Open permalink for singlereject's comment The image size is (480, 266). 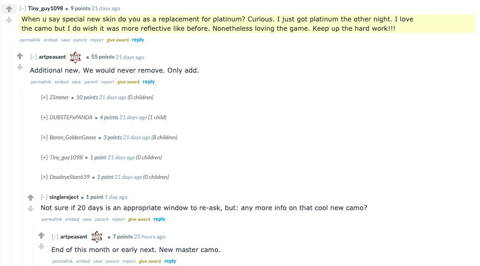(52, 219)
